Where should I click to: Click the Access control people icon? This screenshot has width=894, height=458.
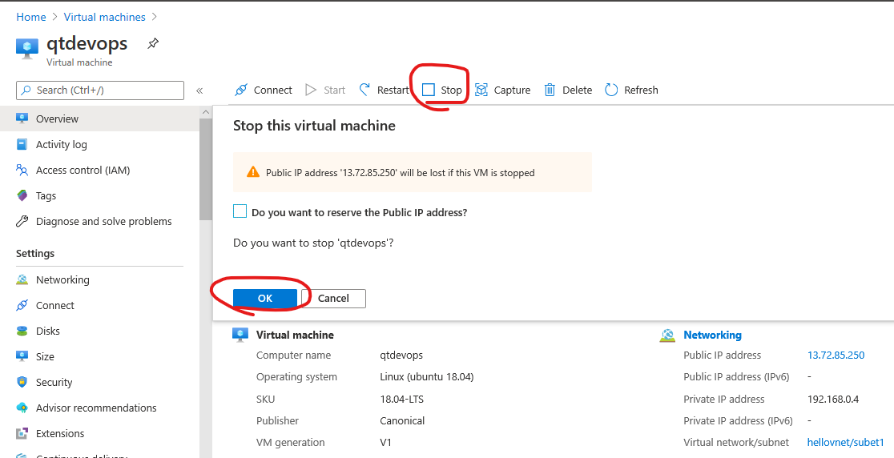(22, 170)
